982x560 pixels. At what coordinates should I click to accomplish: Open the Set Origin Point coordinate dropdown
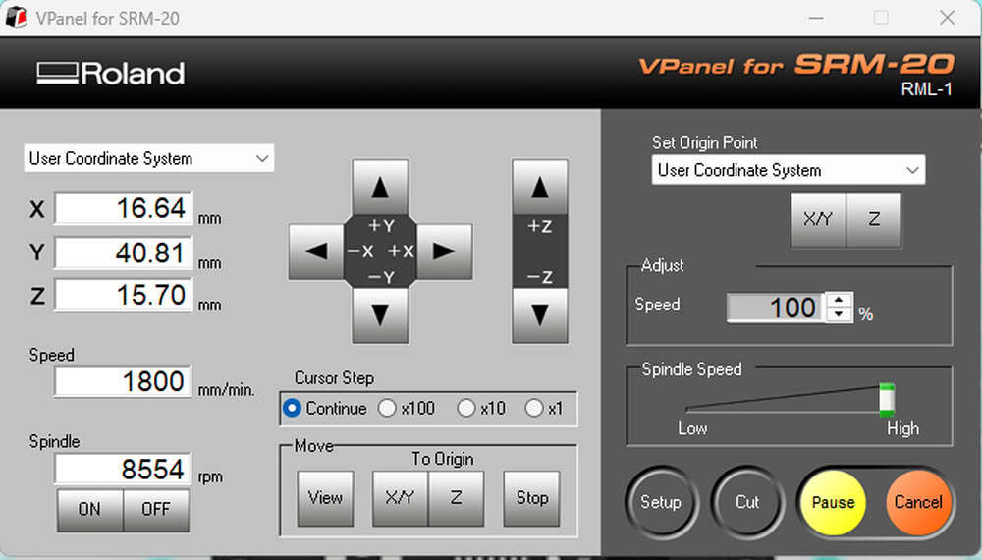coord(789,170)
